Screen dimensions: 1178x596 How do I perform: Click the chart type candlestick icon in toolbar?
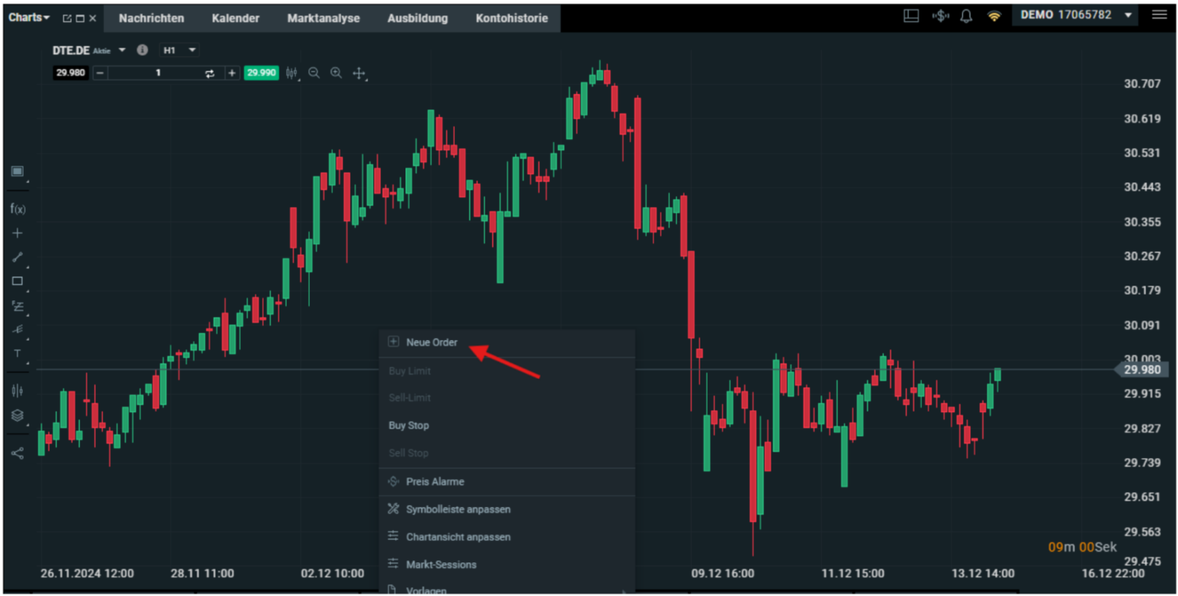[292, 73]
